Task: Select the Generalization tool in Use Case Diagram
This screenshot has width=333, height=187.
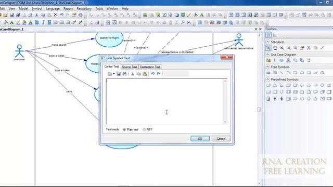Action: pos(288,60)
